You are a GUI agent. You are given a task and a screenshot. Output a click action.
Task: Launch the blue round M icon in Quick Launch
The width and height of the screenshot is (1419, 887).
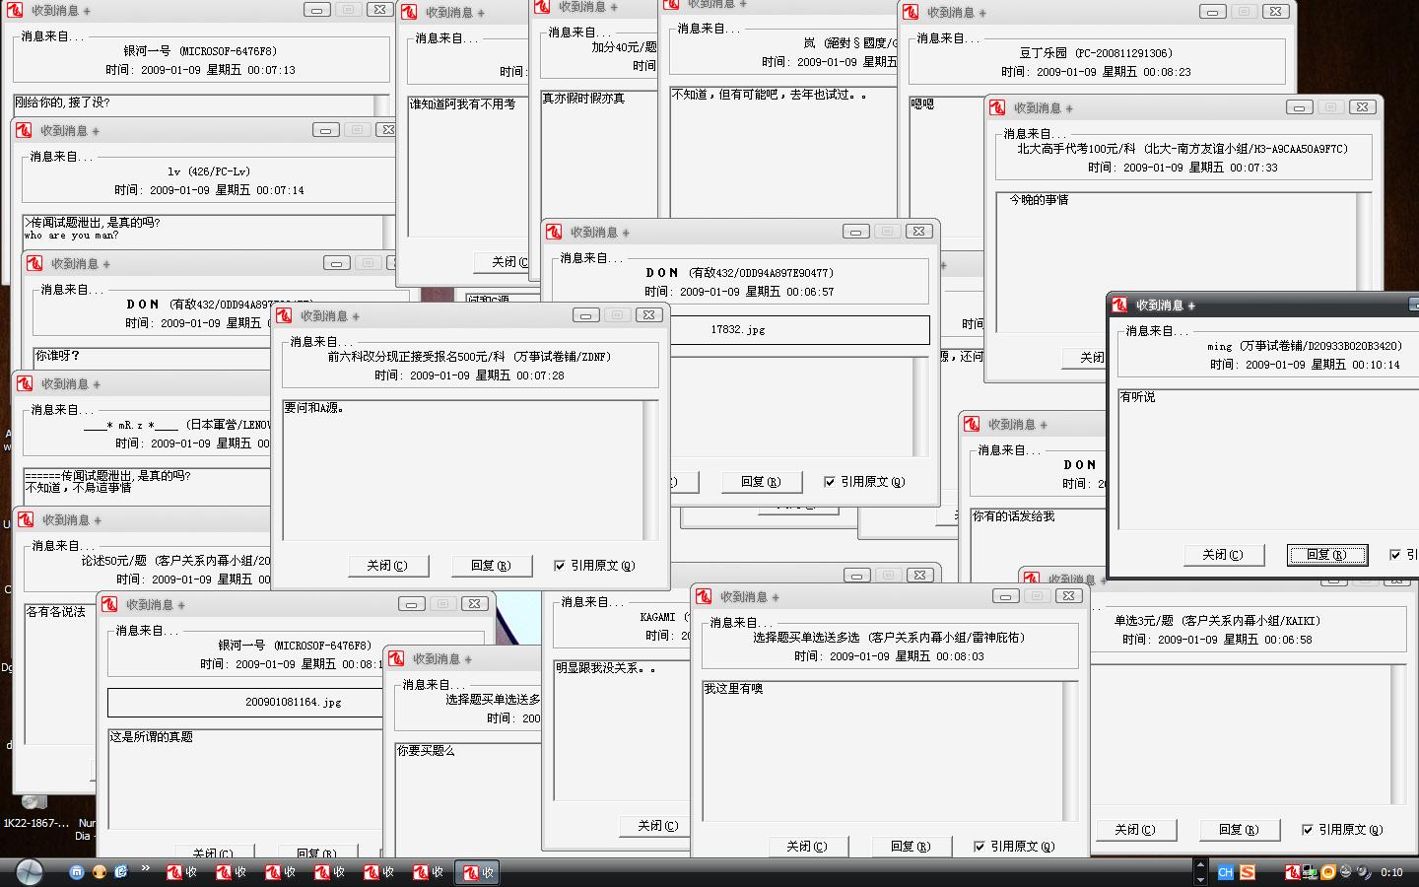pyautogui.click(x=76, y=872)
